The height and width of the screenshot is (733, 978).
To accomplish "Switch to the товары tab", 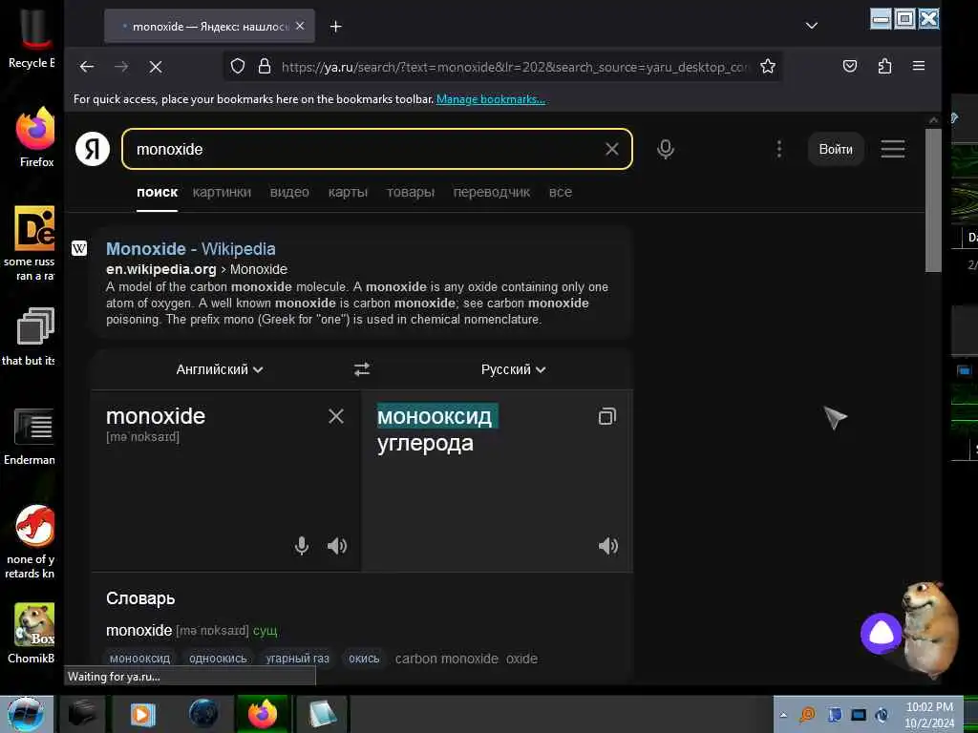I will click(x=411, y=192).
